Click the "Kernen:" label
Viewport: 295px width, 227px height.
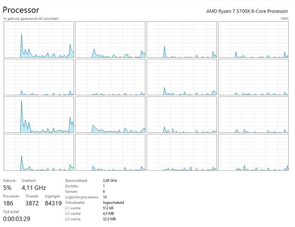pyautogui.click(x=71, y=192)
